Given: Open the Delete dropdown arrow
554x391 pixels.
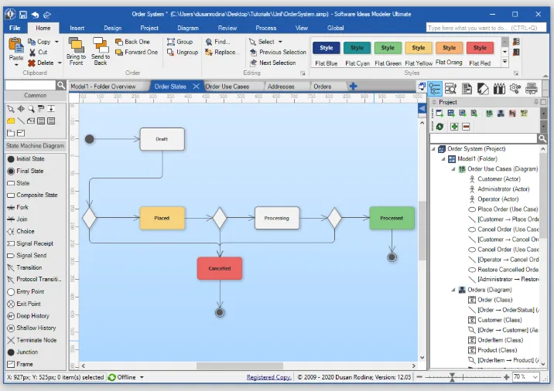Looking at the screenshot, I should tap(60, 63).
